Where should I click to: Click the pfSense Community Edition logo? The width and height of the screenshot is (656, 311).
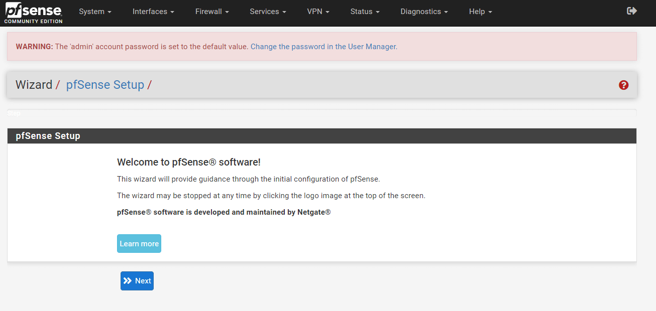(34, 14)
